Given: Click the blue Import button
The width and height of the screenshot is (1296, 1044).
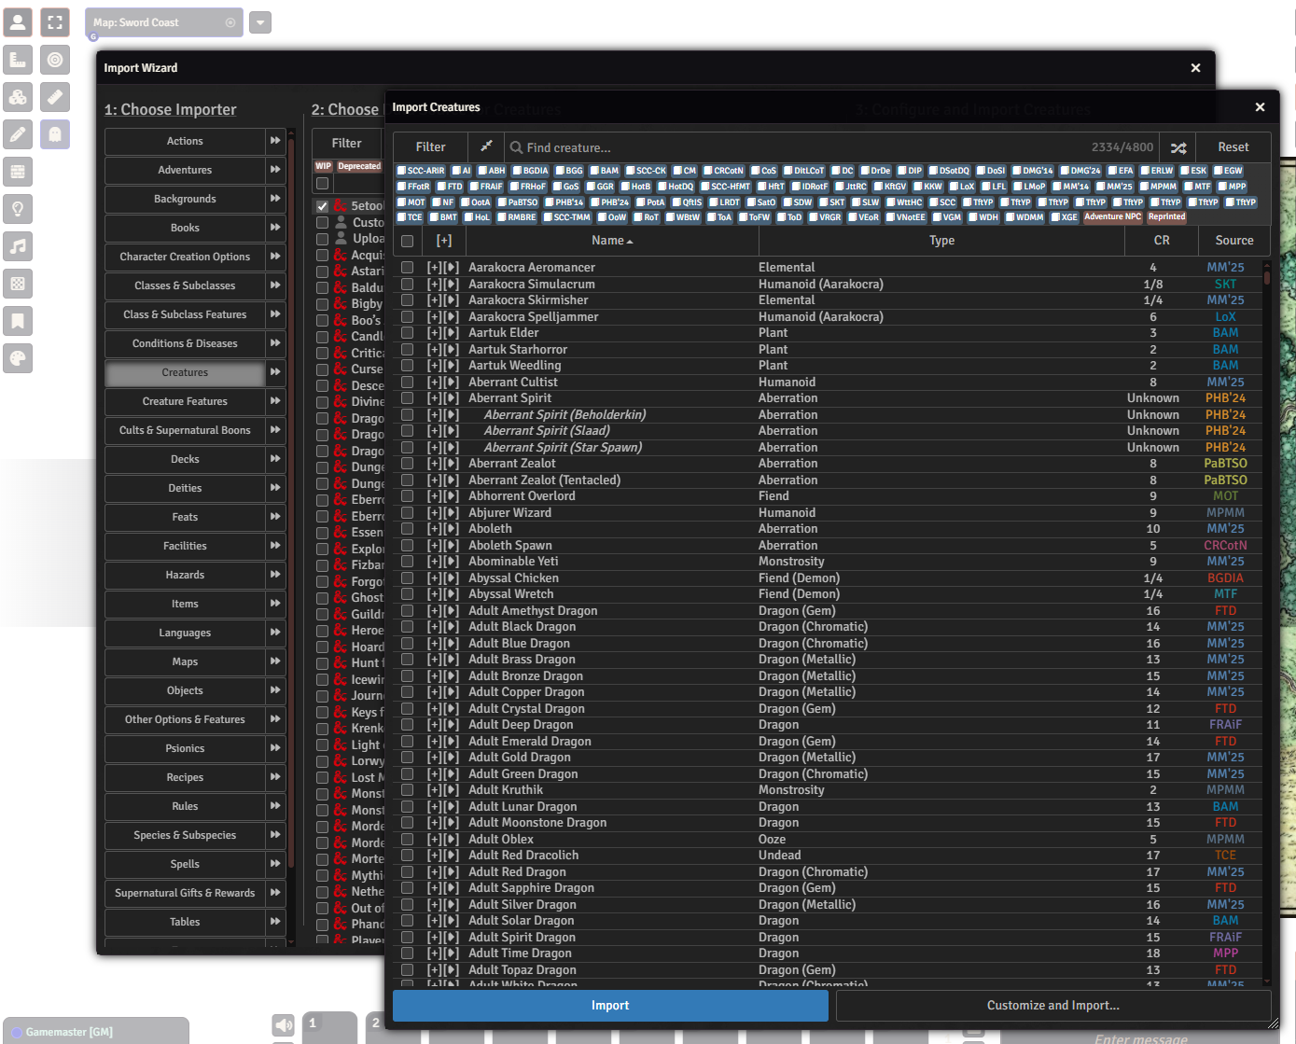Looking at the screenshot, I should pos(610,1006).
